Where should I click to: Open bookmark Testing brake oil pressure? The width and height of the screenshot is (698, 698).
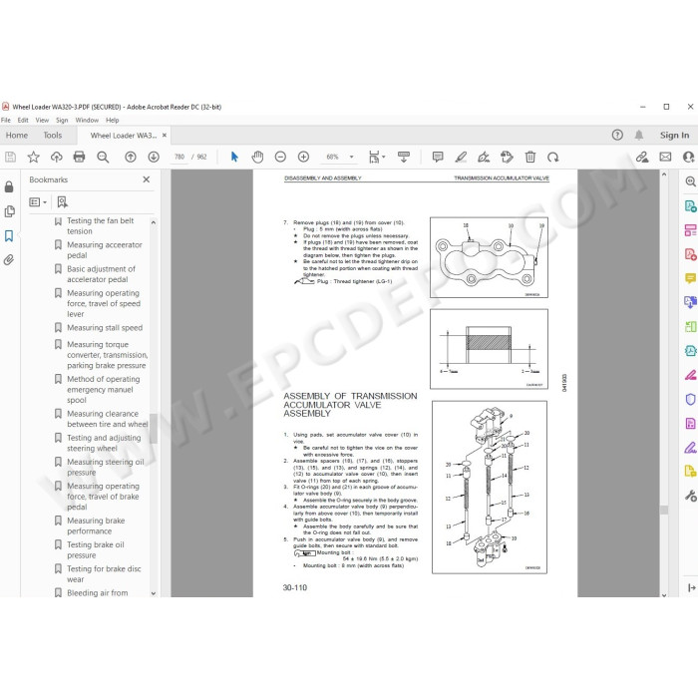96,549
